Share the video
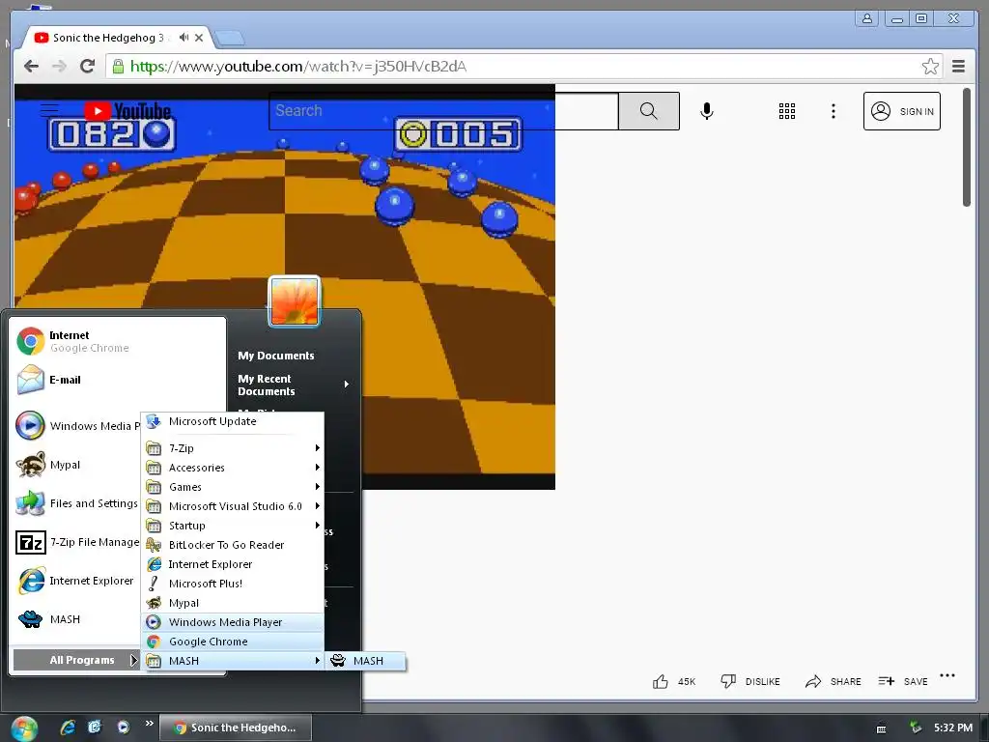The height and width of the screenshot is (742, 989). [834, 681]
